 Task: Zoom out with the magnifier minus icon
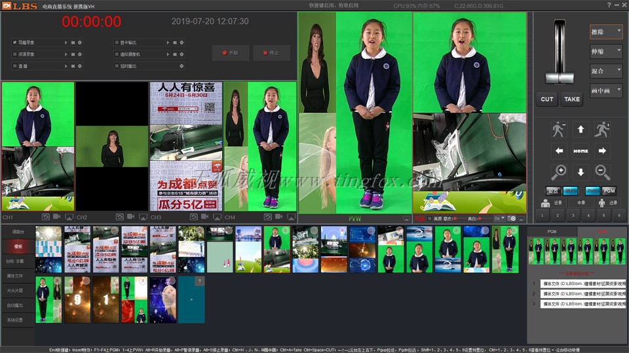click(602, 173)
